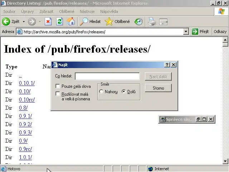Open the 0.10/ directory link
Screen dimensions: 229x172
[x=25, y=91]
